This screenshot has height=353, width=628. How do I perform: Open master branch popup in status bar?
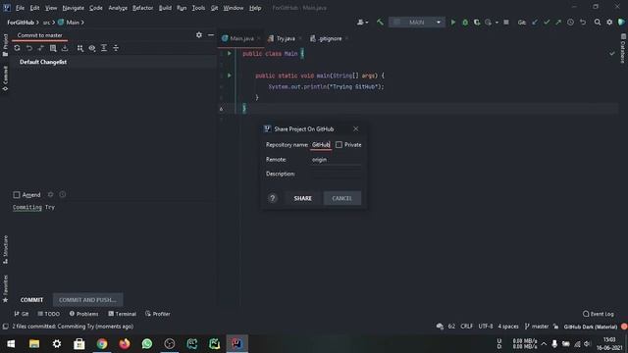click(x=537, y=327)
